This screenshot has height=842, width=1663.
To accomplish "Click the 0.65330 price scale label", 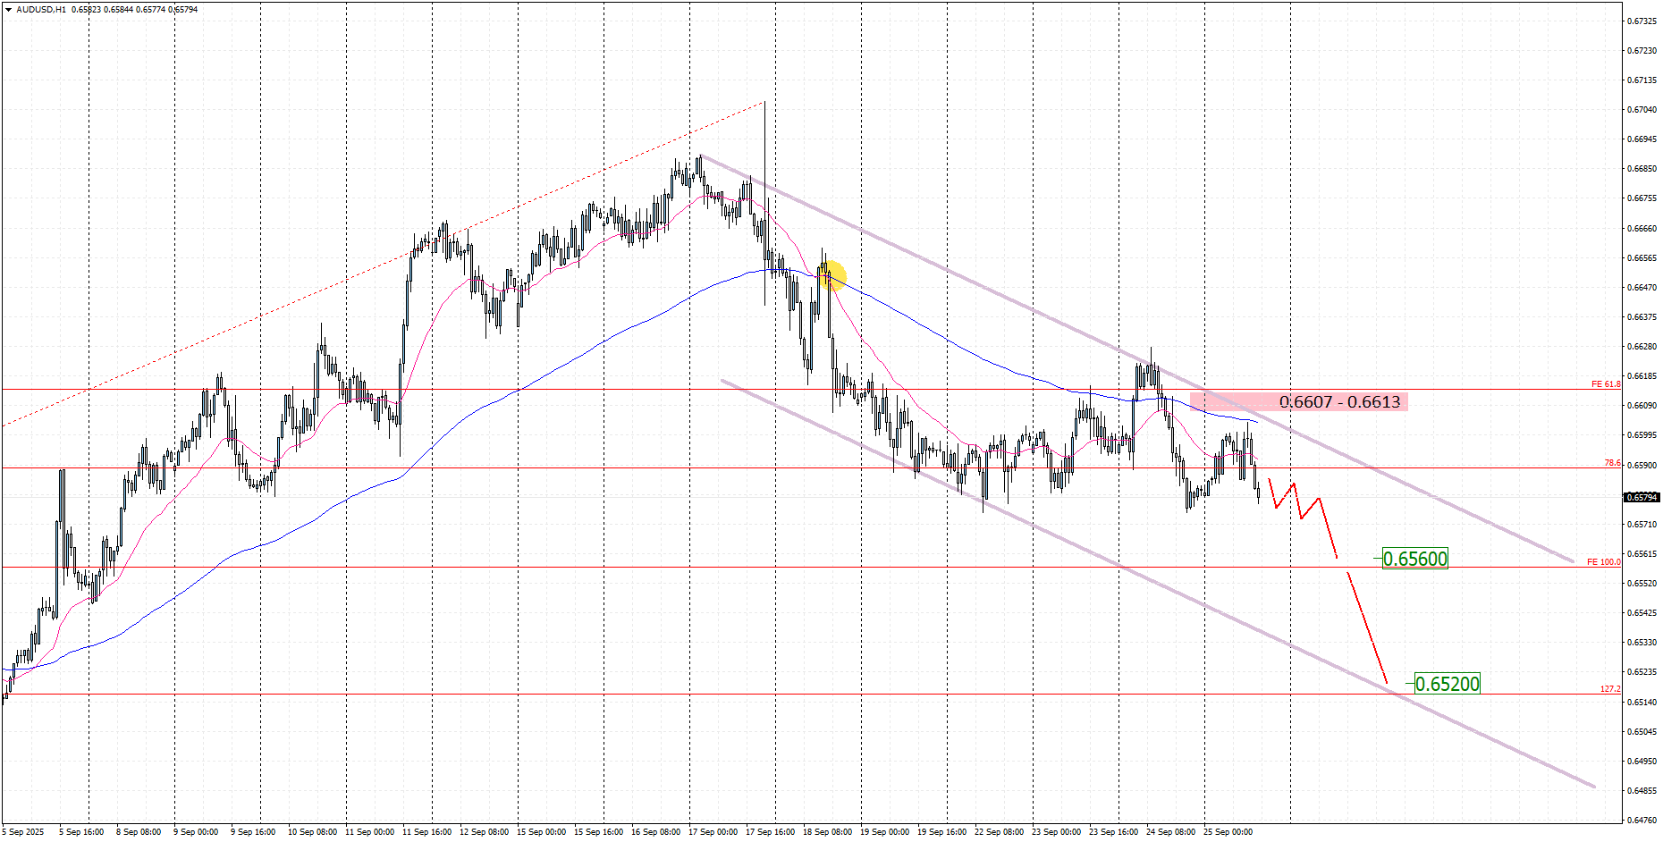I will click(x=1642, y=643).
